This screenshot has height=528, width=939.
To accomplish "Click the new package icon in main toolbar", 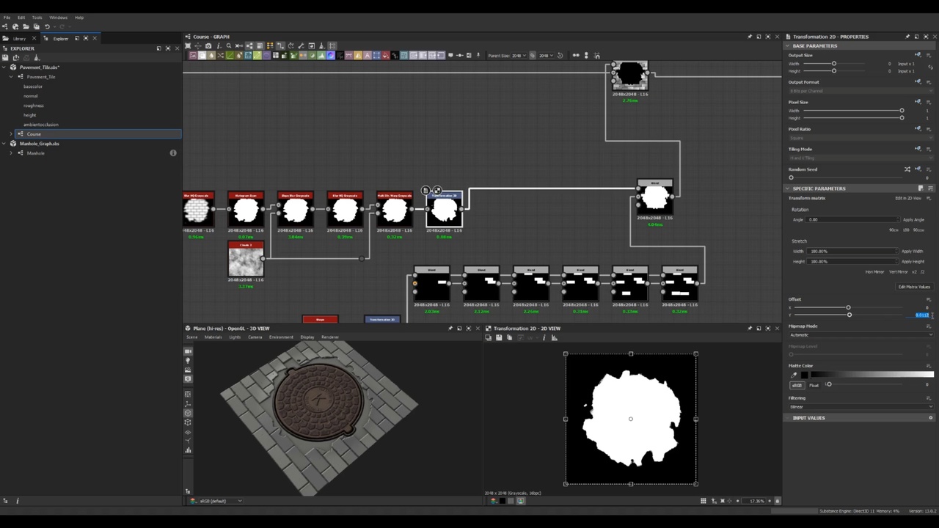I will 15,26.
